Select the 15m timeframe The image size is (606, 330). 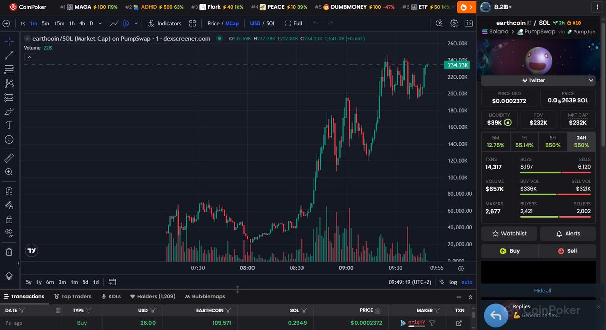pos(59,23)
